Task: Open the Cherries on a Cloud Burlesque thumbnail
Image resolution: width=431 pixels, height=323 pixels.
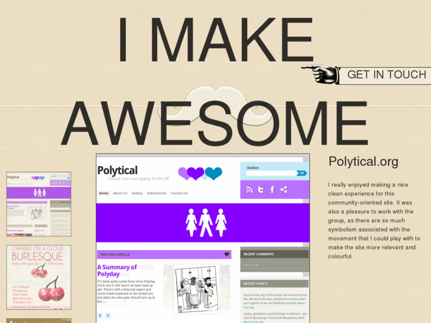Action: (x=39, y=277)
